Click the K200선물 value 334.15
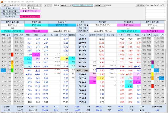 tap(45, 110)
